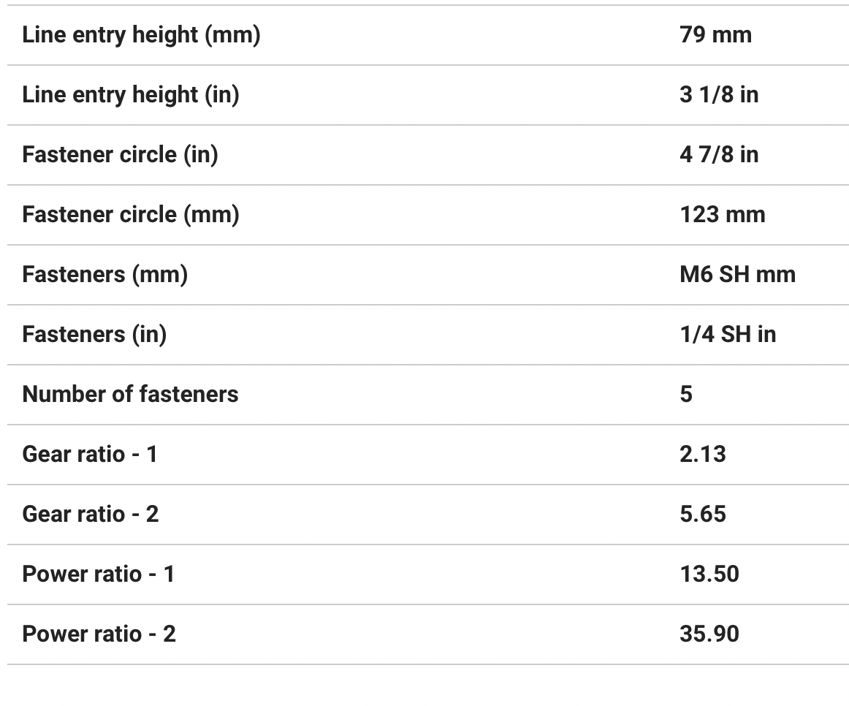The image size is (849, 706).
Task: Click the "Gear ratio - 1" label
Action: point(90,455)
